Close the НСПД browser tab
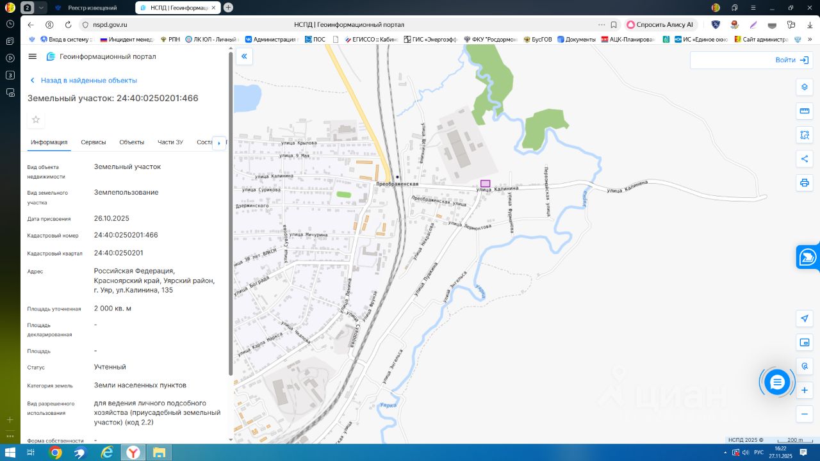 pos(215,8)
